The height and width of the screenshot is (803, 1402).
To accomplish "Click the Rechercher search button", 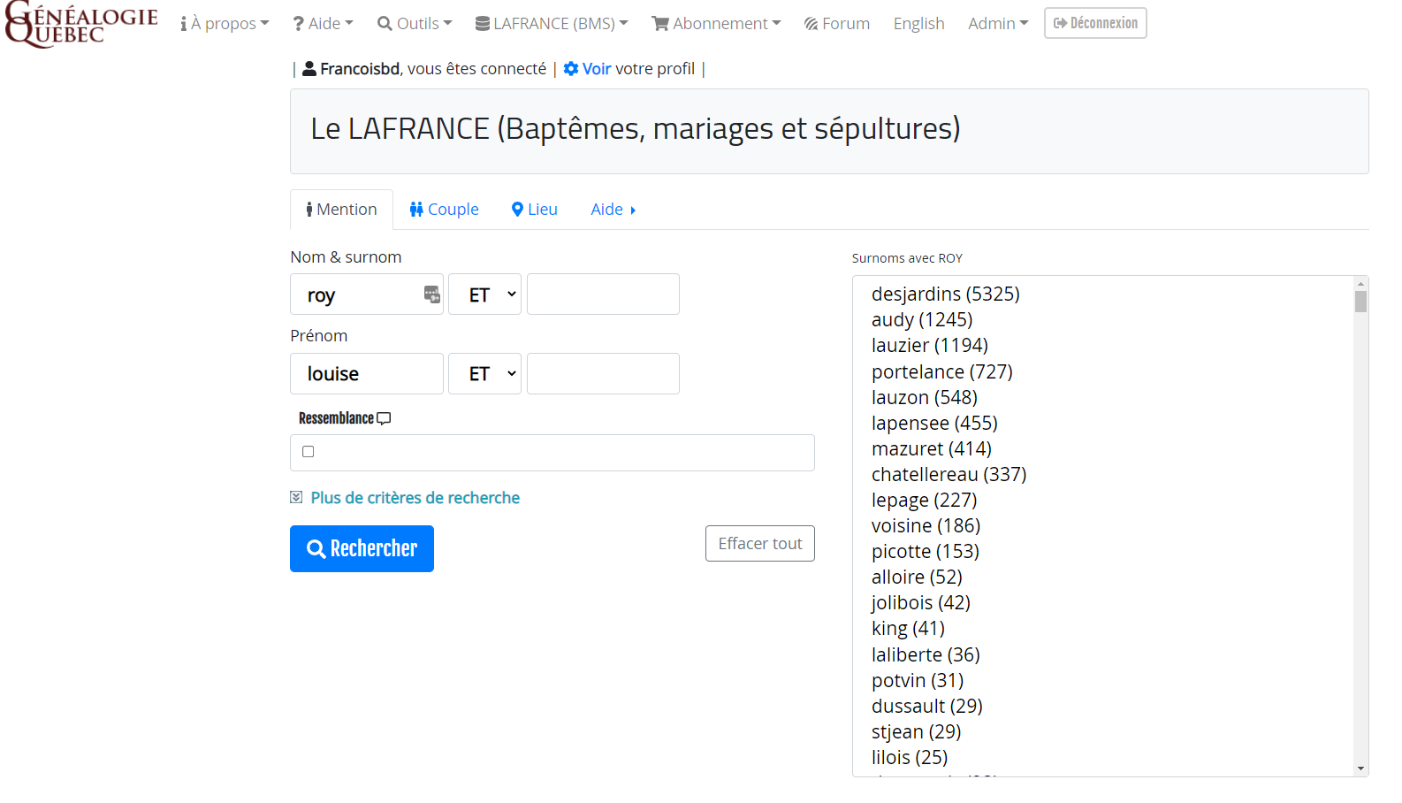I will pyautogui.click(x=362, y=549).
